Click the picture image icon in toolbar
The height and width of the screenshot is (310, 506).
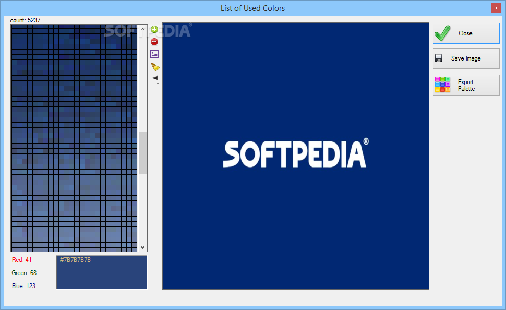pyautogui.click(x=154, y=54)
